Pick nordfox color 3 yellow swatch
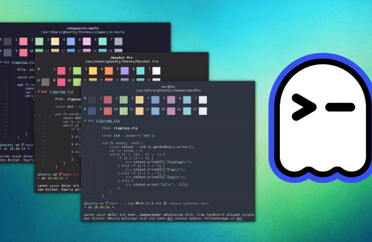 coord(140,100)
